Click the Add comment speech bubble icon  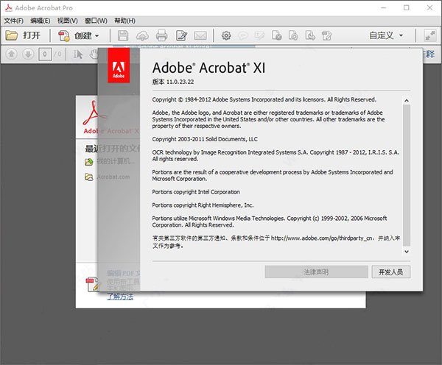pos(243,36)
